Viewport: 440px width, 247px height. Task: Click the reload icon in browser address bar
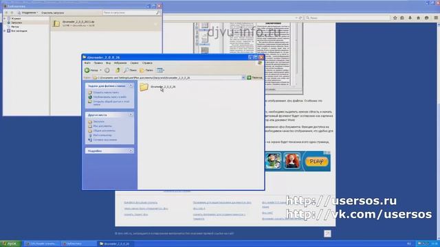tap(300, 18)
